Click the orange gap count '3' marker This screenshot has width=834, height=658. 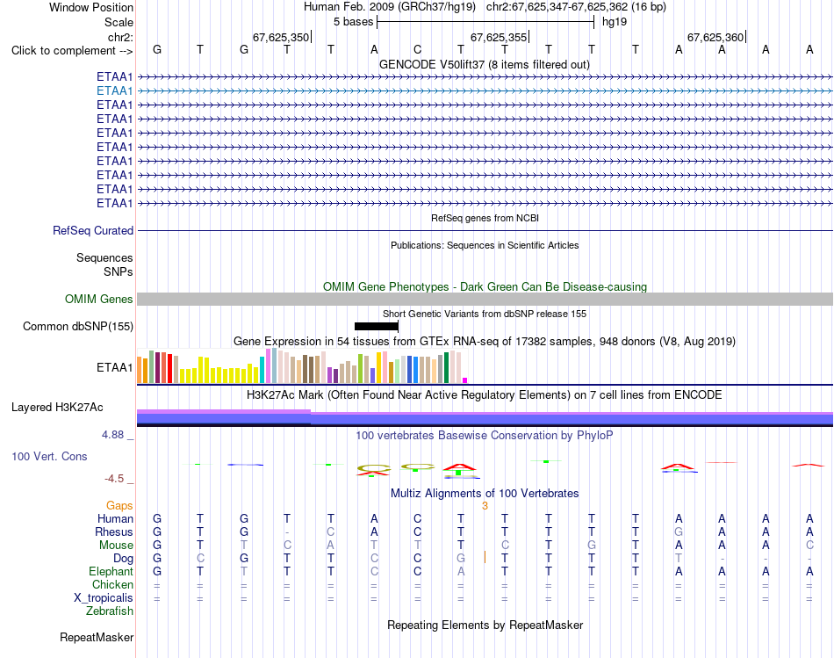pos(485,506)
